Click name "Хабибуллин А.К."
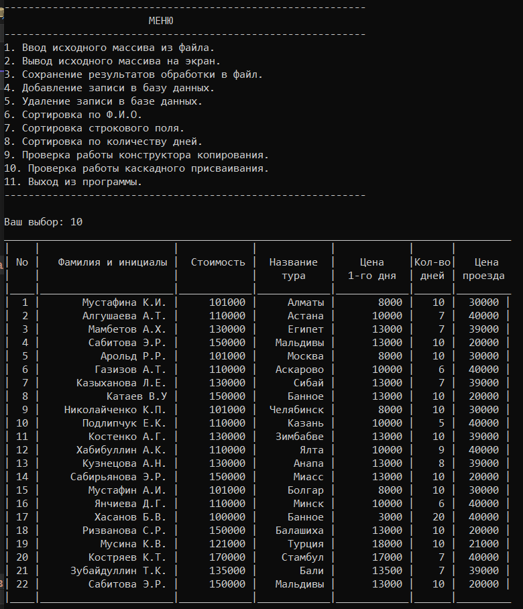 (x=121, y=450)
